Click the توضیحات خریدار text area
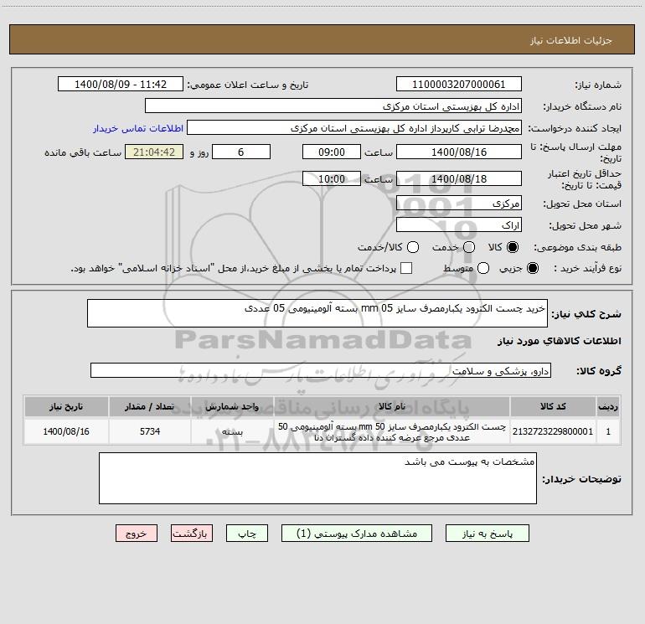 317,478
